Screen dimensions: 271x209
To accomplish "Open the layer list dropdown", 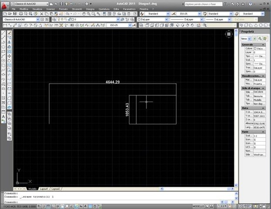I will click(x=118, y=20).
